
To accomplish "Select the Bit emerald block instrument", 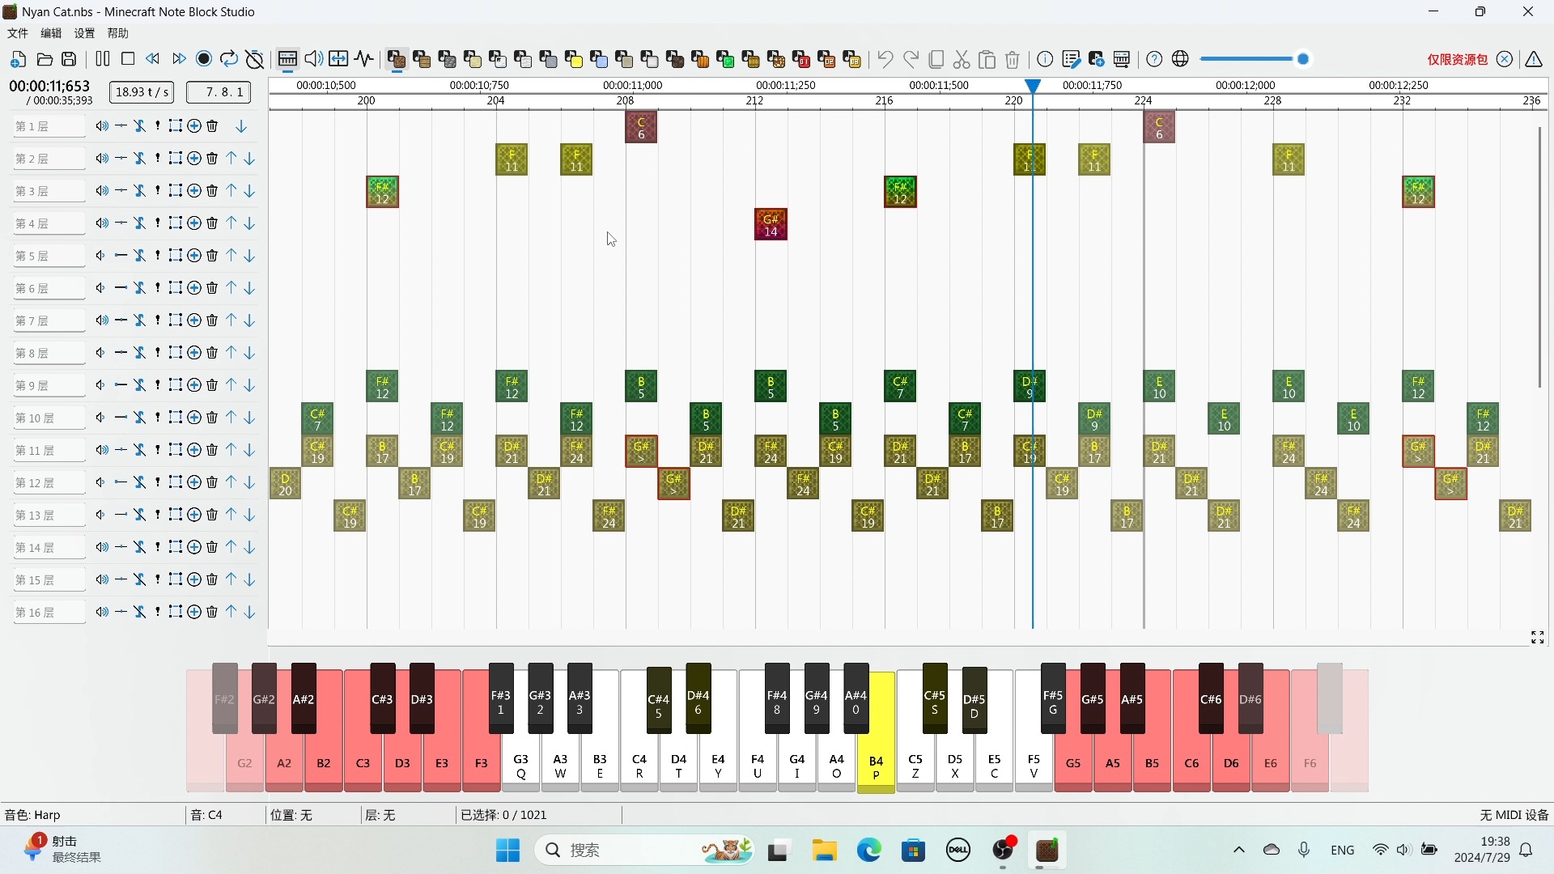I will tap(726, 59).
